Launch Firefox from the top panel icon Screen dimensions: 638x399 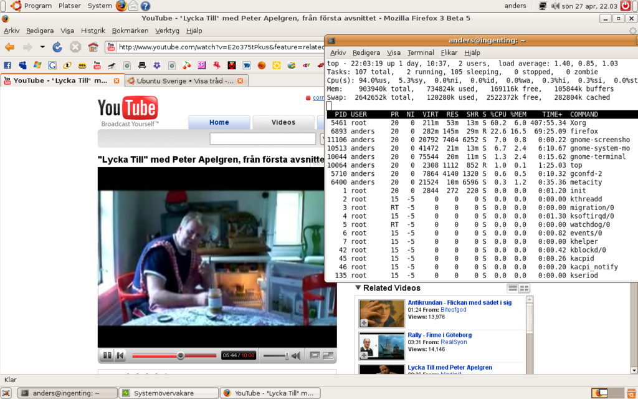(x=121, y=6)
